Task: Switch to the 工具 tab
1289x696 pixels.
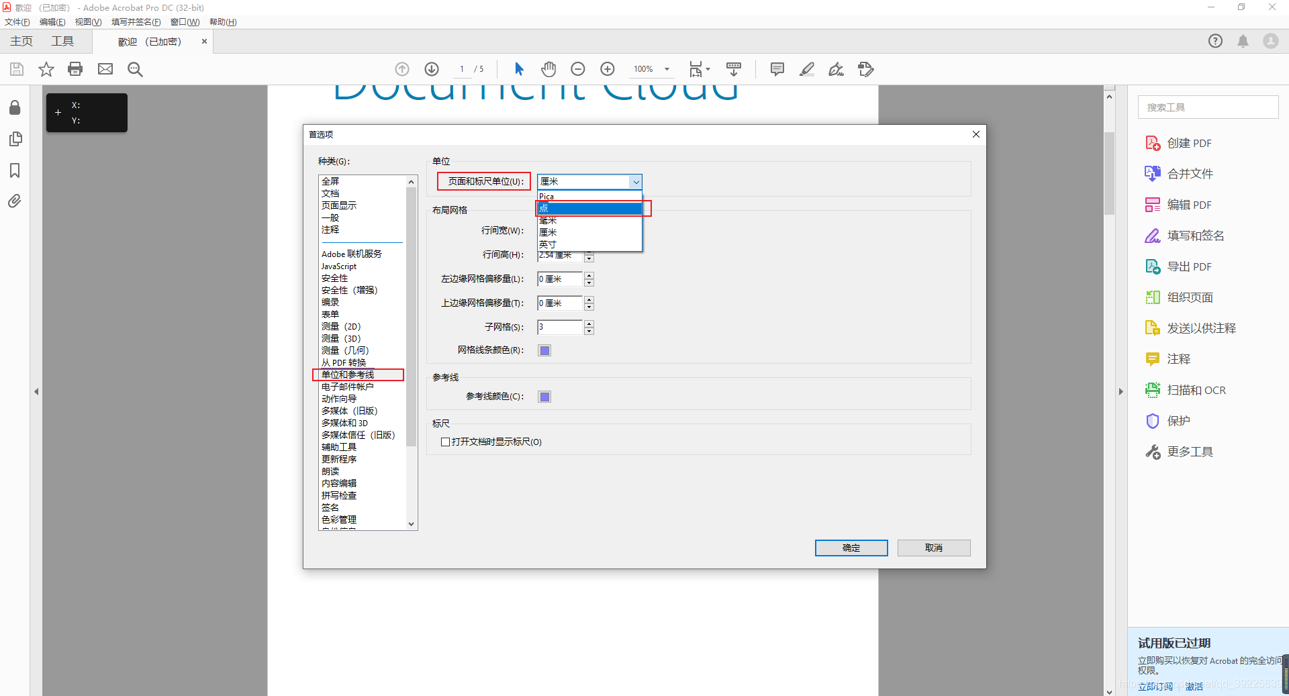Action: [62, 41]
